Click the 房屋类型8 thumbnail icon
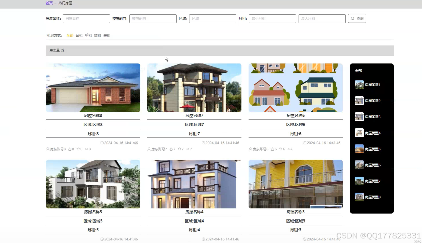The width and height of the screenshot is (422, 243). (359, 197)
